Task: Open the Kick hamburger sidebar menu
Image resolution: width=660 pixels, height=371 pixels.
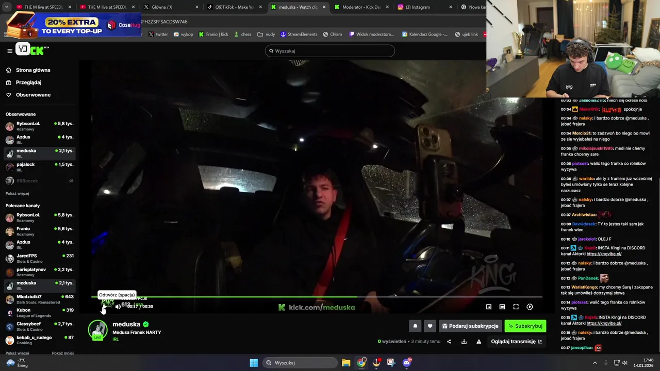Action: [x=10, y=50]
